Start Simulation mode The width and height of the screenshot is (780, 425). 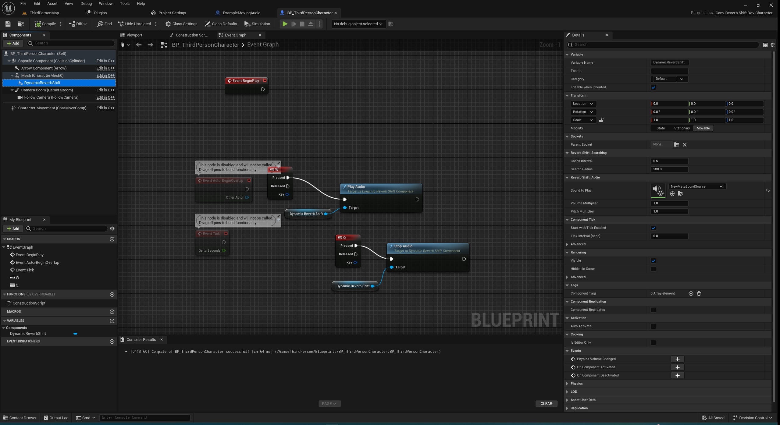point(257,24)
